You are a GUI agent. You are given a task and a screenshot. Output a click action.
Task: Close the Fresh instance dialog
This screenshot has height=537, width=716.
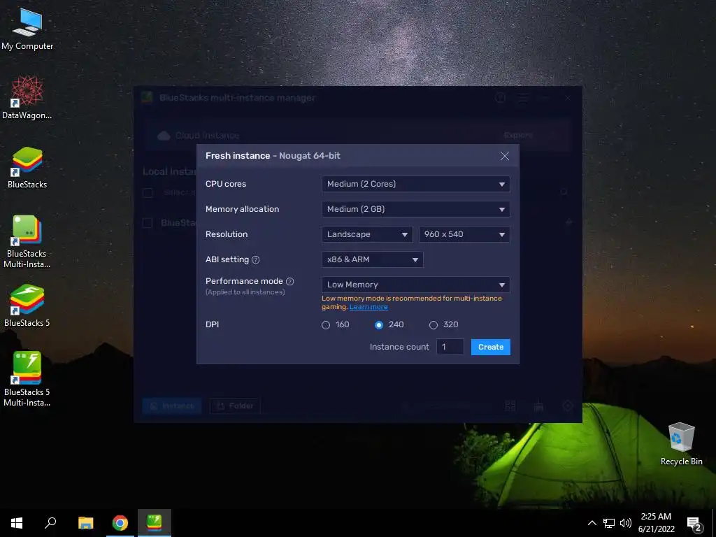[x=505, y=156]
